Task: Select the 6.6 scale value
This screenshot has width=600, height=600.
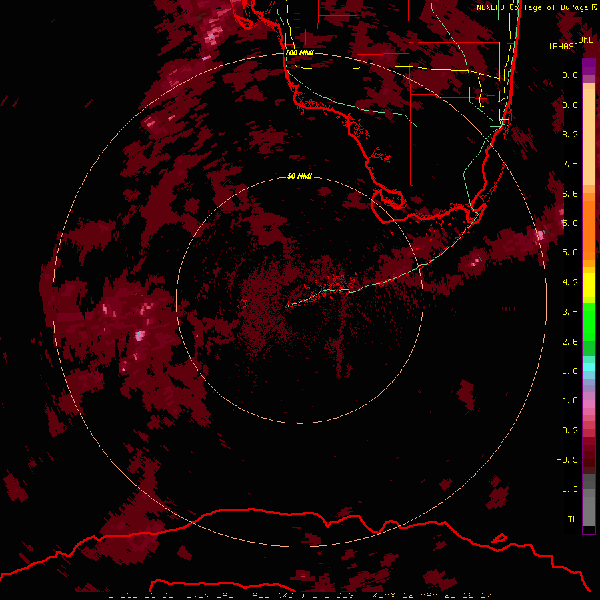Action: (570, 193)
